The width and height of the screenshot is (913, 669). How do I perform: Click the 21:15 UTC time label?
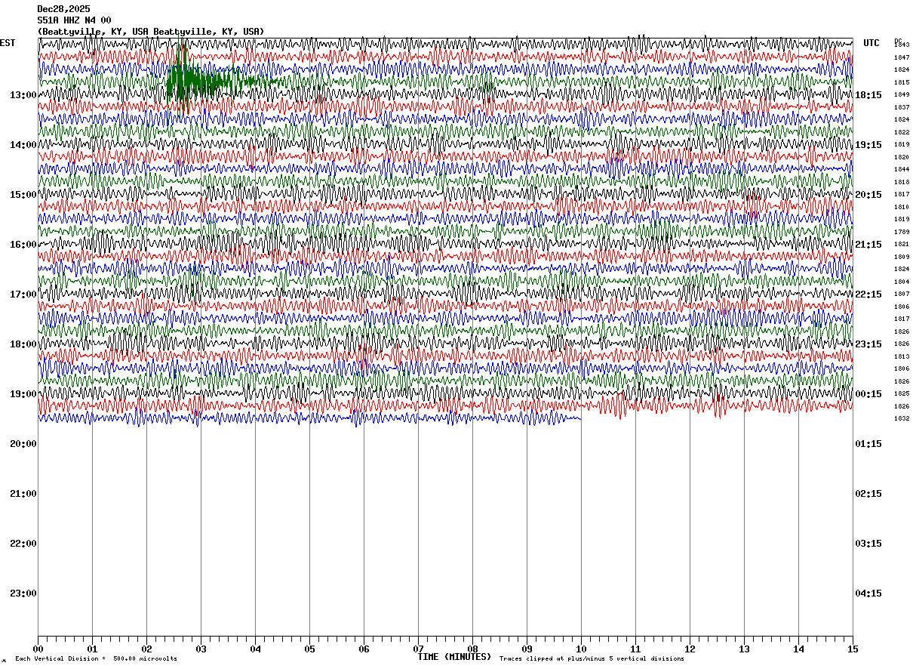pyautogui.click(x=868, y=244)
